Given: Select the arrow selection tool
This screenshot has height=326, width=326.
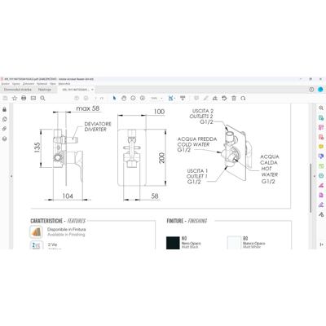Looking at the screenshot, I should [x=114, y=98].
